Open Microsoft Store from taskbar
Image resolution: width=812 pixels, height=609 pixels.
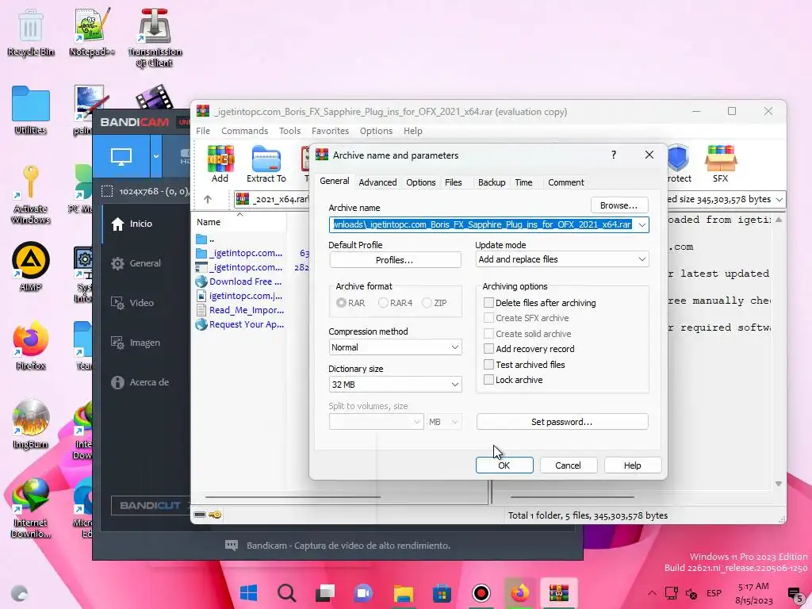(x=442, y=593)
